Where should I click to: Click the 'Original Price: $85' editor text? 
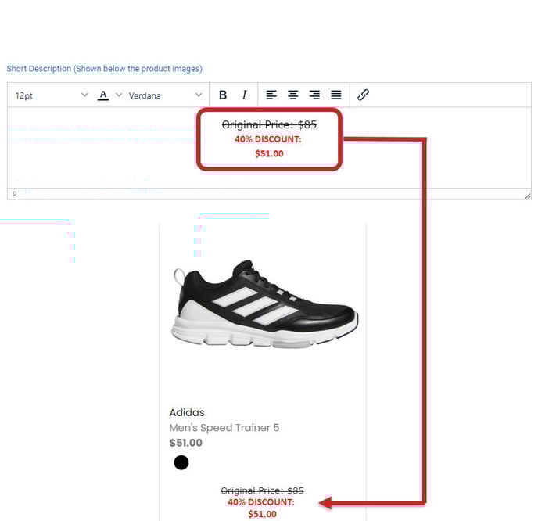(269, 124)
